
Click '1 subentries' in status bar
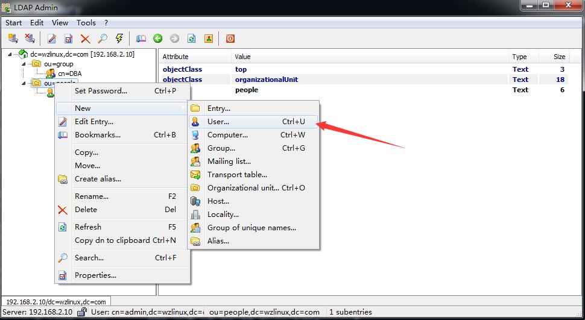[351, 312]
